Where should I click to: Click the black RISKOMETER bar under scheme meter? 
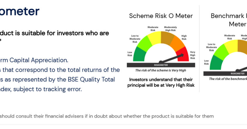[x=161, y=65]
